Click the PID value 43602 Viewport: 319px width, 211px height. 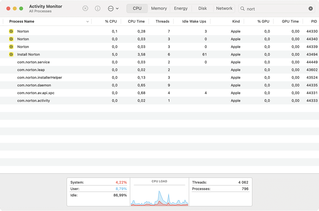[x=312, y=70]
